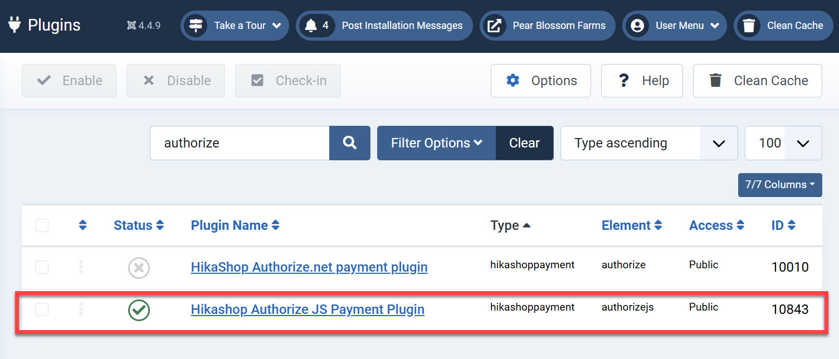Open the Take a Tour menu
839x359 pixels.
click(x=235, y=26)
